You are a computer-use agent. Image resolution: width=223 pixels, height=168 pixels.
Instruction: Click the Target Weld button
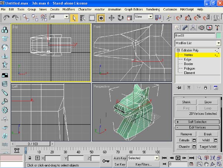coord(207,147)
